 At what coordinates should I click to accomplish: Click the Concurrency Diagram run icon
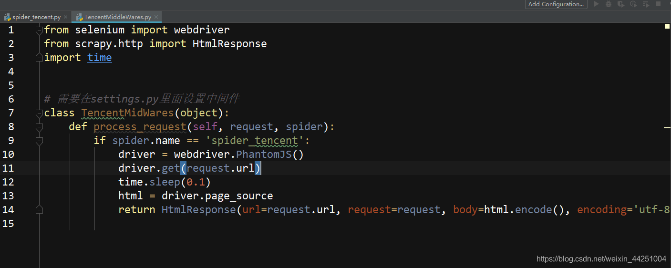click(x=646, y=4)
